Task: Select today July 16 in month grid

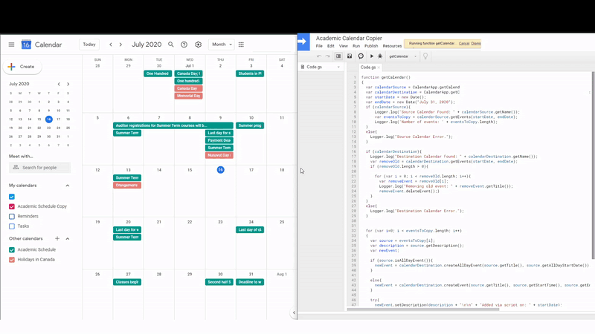Action: tap(220, 170)
